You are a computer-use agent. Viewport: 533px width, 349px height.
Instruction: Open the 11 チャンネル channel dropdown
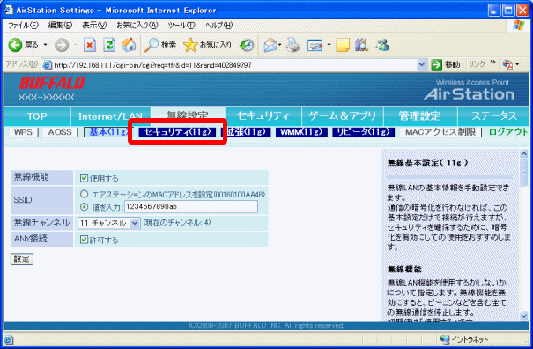(108, 223)
